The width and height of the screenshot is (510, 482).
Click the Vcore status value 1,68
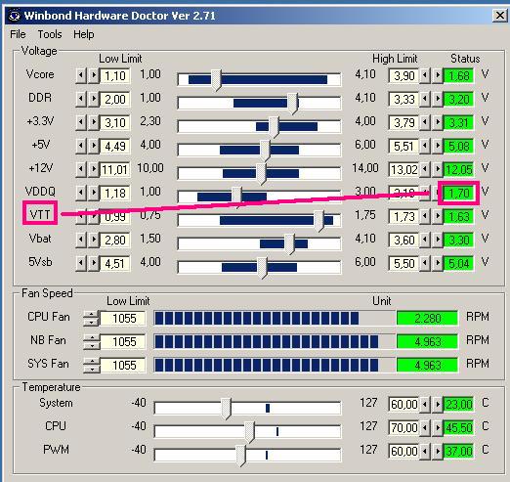(459, 76)
